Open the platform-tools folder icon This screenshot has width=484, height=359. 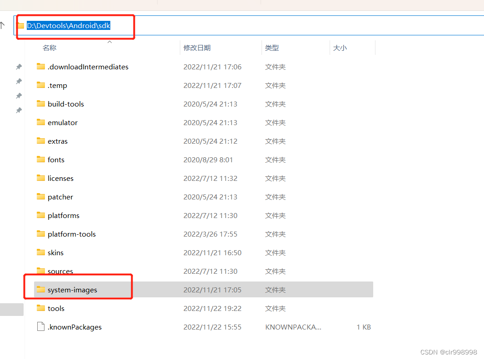40,234
